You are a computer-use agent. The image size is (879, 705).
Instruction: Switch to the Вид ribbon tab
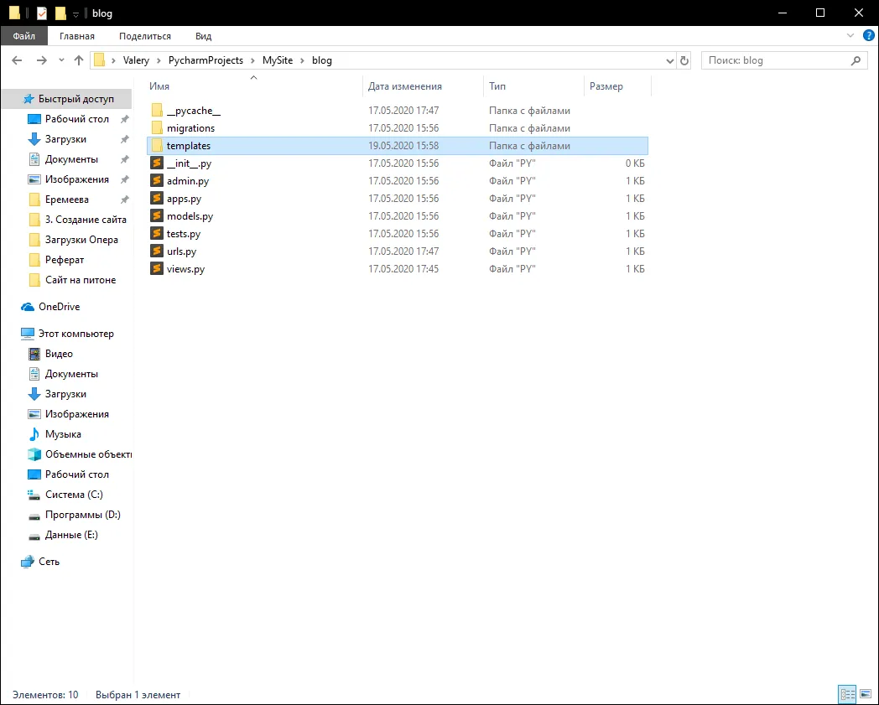point(203,36)
